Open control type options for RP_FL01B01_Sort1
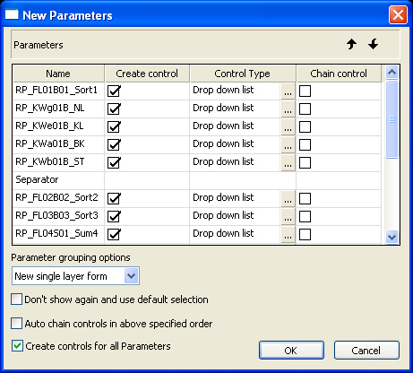The height and width of the screenshot is (373, 413). (x=288, y=91)
